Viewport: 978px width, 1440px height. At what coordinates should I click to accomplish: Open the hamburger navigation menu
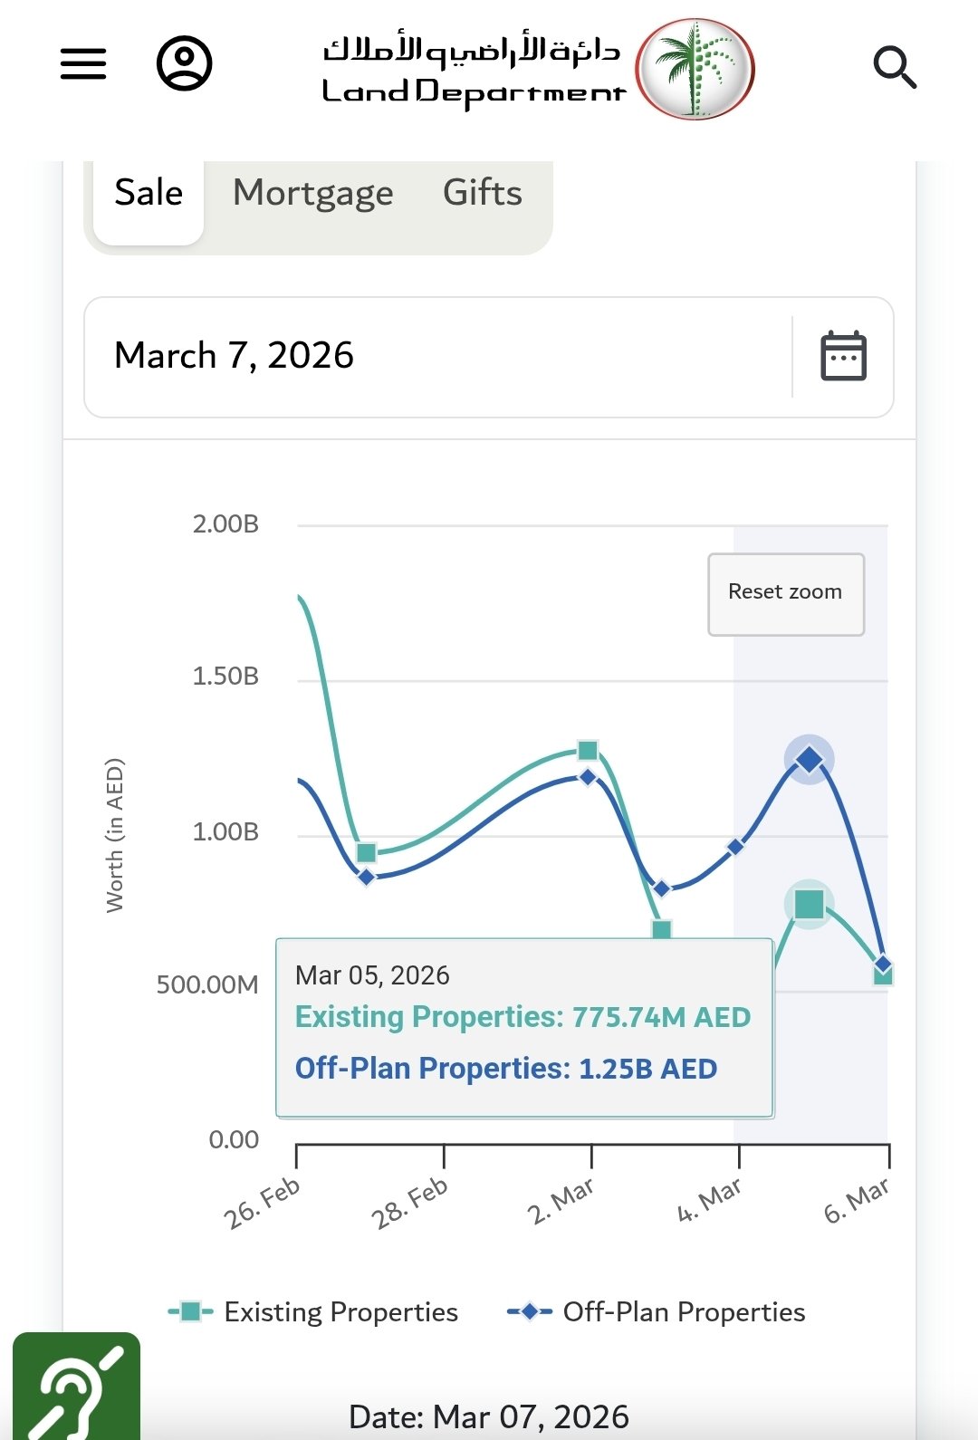83,64
